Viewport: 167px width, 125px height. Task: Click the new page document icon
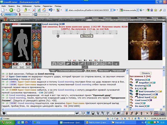[x=3, y=10]
